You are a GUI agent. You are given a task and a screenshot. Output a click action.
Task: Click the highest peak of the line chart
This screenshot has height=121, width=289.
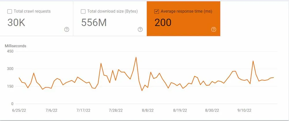tap(136, 57)
